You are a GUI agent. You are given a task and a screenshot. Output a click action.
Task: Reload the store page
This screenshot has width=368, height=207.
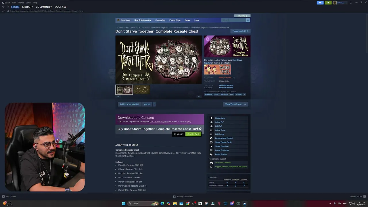pos(3,11)
